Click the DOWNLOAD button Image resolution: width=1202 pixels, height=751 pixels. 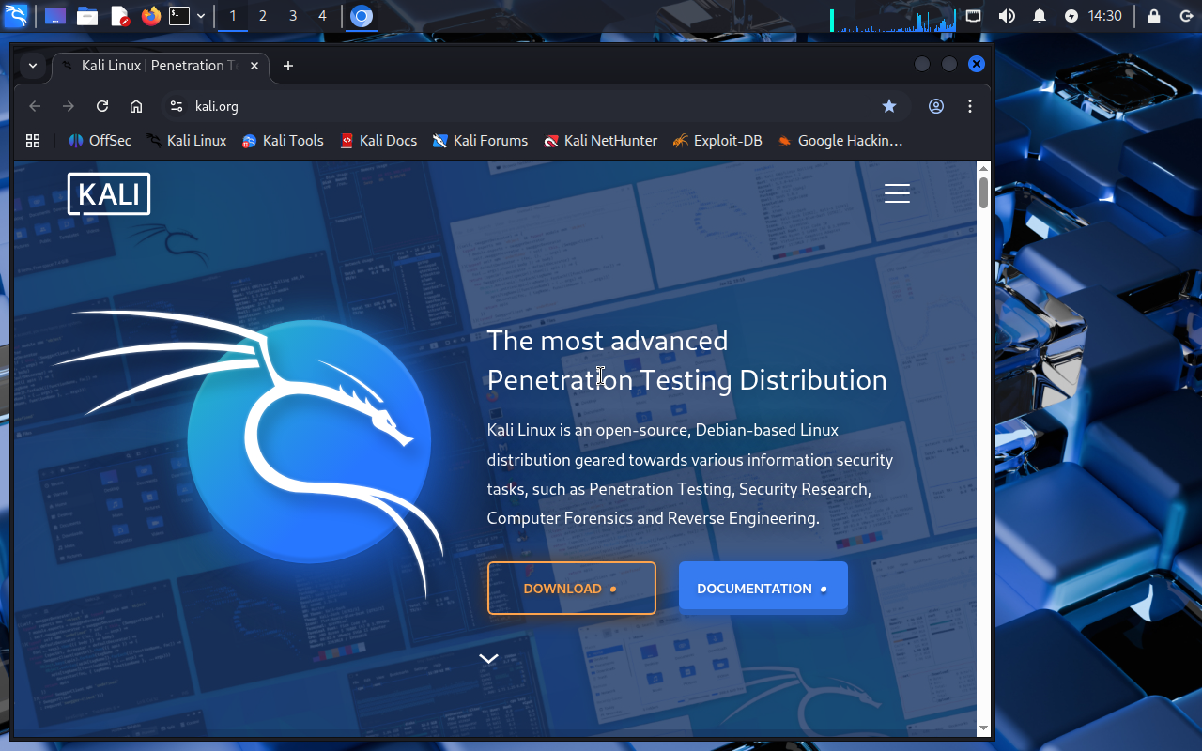click(571, 589)
